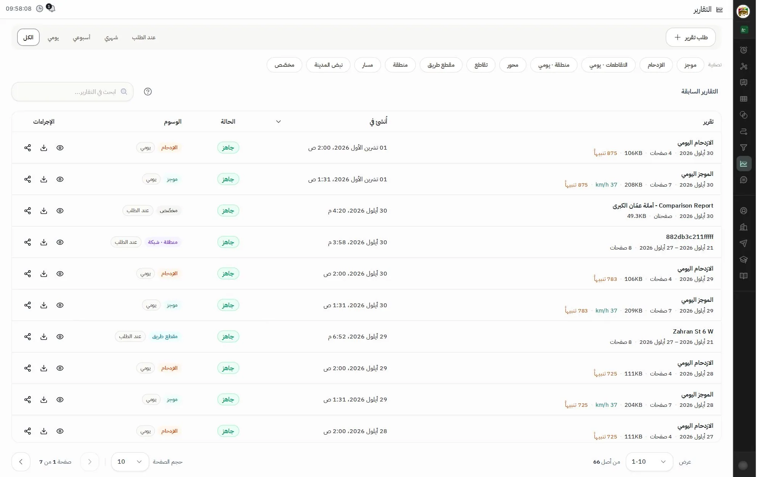
Task: Filter by the منطقة chip
Action: click(400, 65)
